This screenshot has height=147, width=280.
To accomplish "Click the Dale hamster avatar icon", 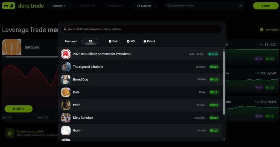I will (x=66, y=92).
